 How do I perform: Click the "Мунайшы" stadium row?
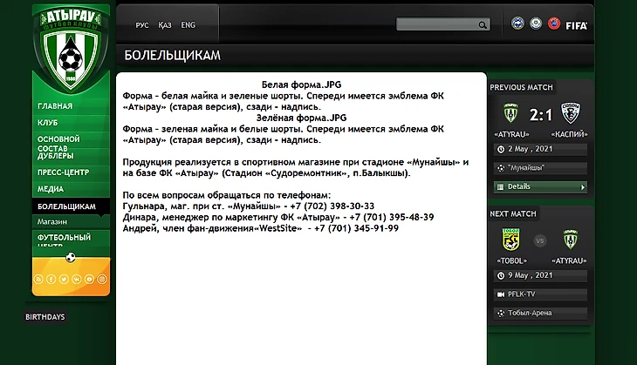click(540, 168)
